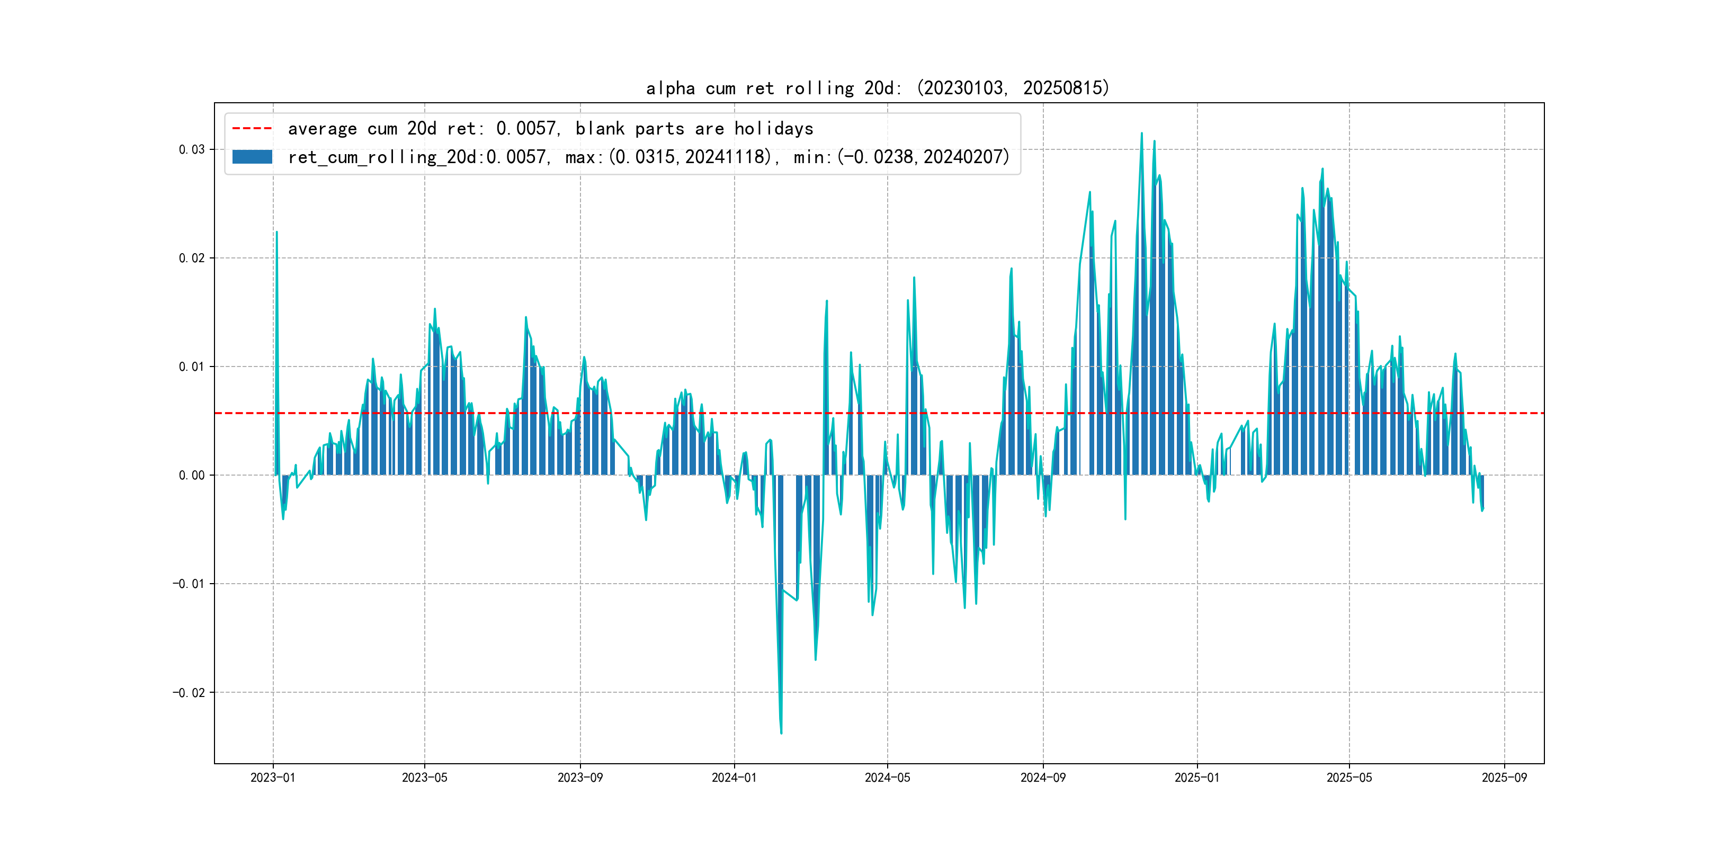Click the highest peak tip in November 2024
Image resolution: width=1716 pixels, height=858 pixels.
coord(1141,133)
